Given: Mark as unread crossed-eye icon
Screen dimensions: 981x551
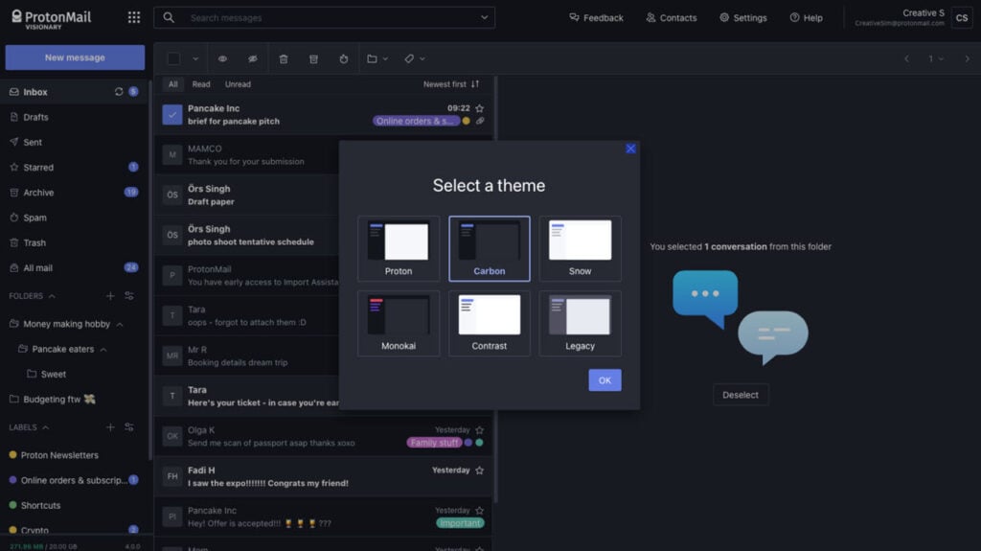Looking at the screenshot, I should click(x=253, y=58).
